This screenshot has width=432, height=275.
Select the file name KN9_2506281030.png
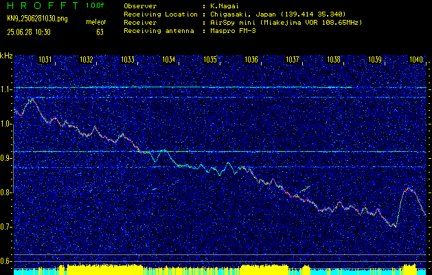click(x=37, y=19)
